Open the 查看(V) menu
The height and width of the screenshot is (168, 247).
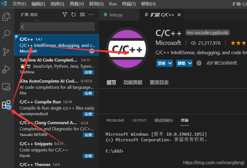(x=77, y=4)
